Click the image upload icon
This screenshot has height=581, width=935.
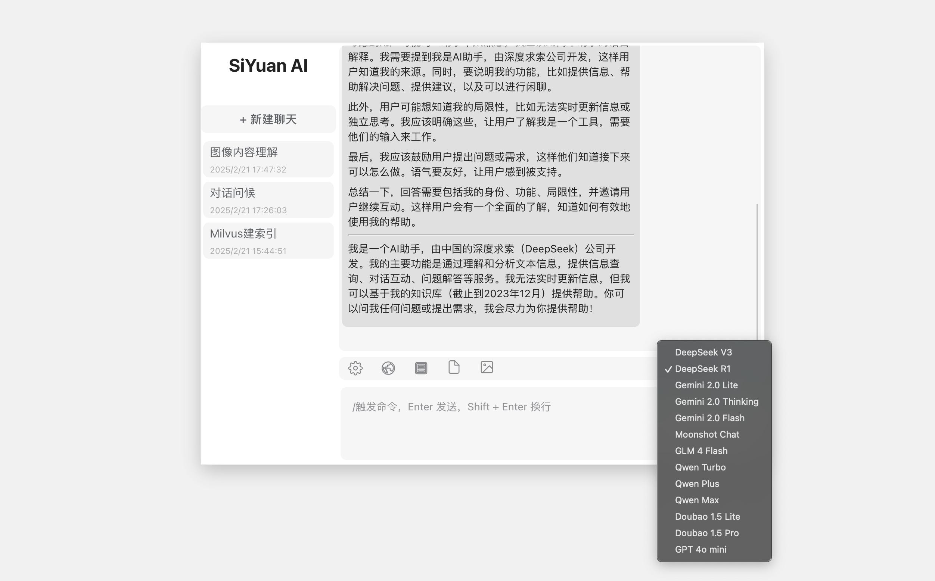487,367
